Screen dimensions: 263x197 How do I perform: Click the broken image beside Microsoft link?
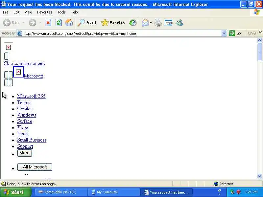[x=18, y=72]
